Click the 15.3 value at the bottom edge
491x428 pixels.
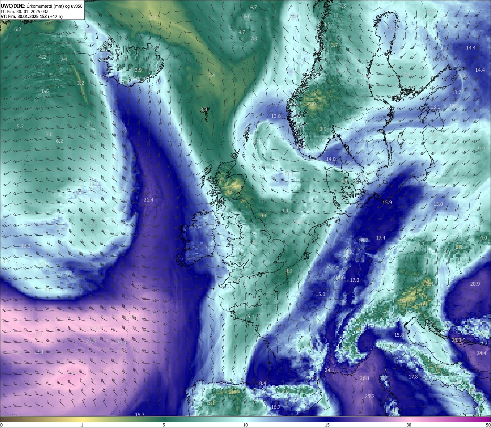[140, 415]
